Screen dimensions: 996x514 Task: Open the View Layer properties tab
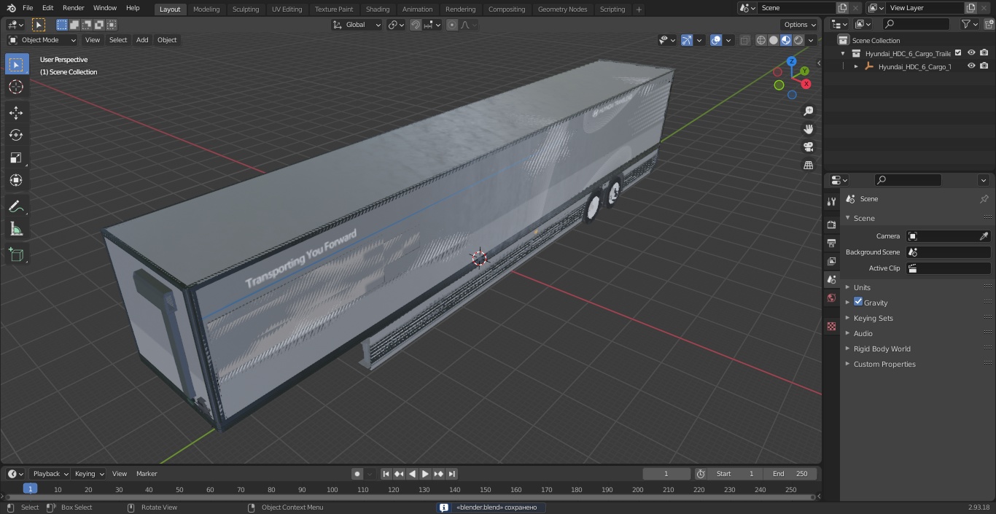coord(831,261)
